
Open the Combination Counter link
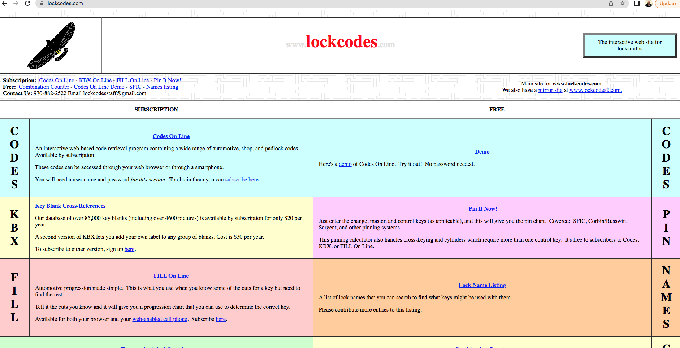[44, 87]
